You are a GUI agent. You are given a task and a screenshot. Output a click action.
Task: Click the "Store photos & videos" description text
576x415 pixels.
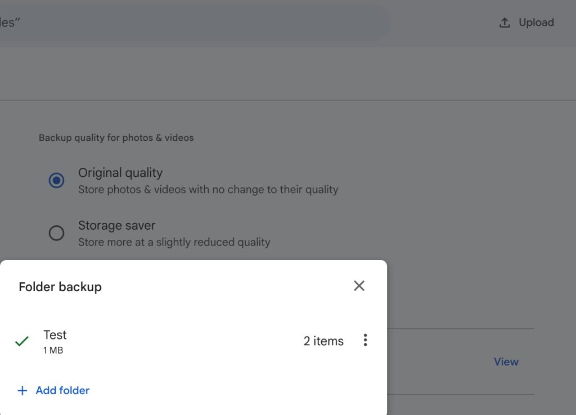point(208,190)
